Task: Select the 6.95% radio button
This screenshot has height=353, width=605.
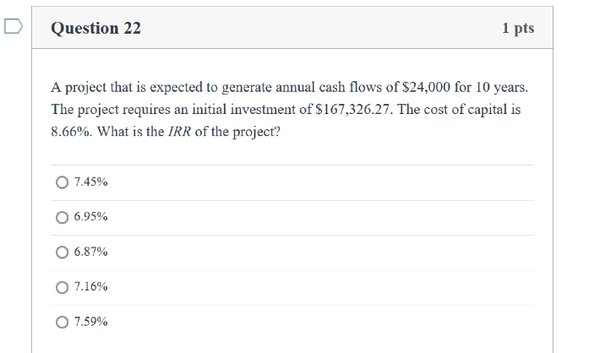Action: [63, 217]
